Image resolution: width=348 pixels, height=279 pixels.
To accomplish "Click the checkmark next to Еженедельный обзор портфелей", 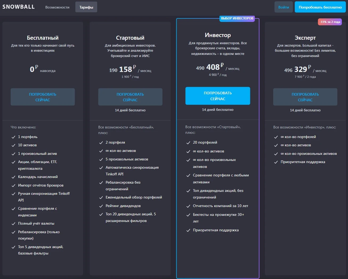I will click(x=101, y=197).
